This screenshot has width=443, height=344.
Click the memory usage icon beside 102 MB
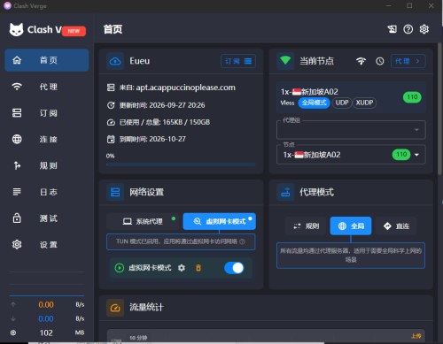[13, 333]
